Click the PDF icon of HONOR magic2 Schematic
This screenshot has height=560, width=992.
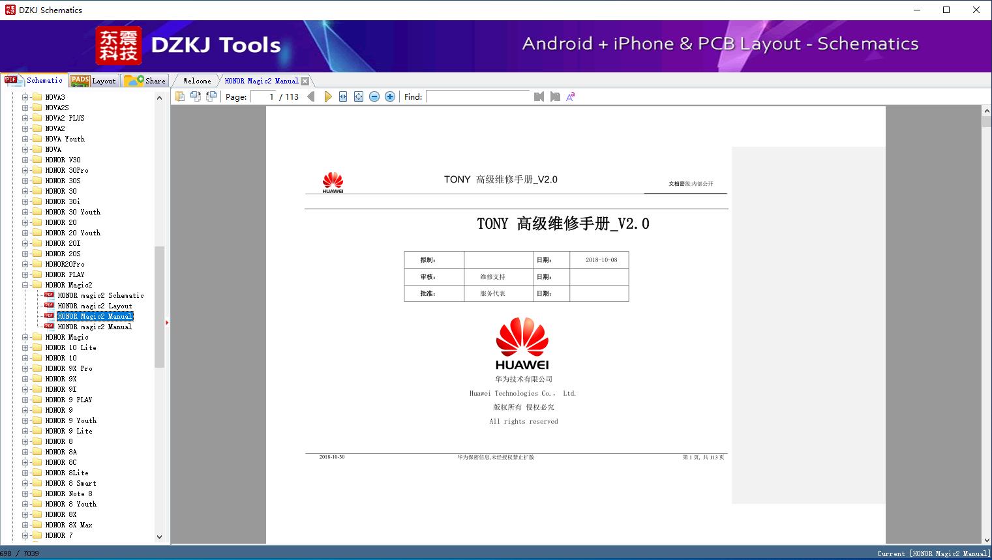click(49, 295)
